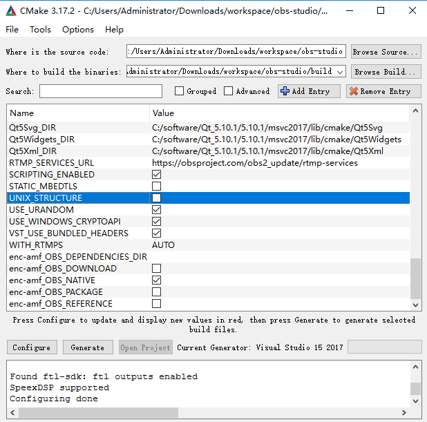This screenshot has width=427, height=422.
Task: Click the CMake logo icon in title bar
Action: [x=11, y=11]
